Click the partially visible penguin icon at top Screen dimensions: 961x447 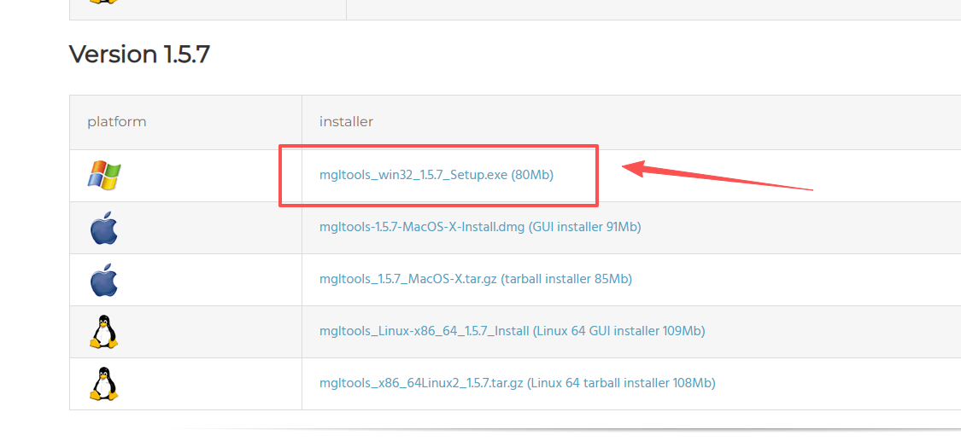pyautogui.click(x=103, y=3)
